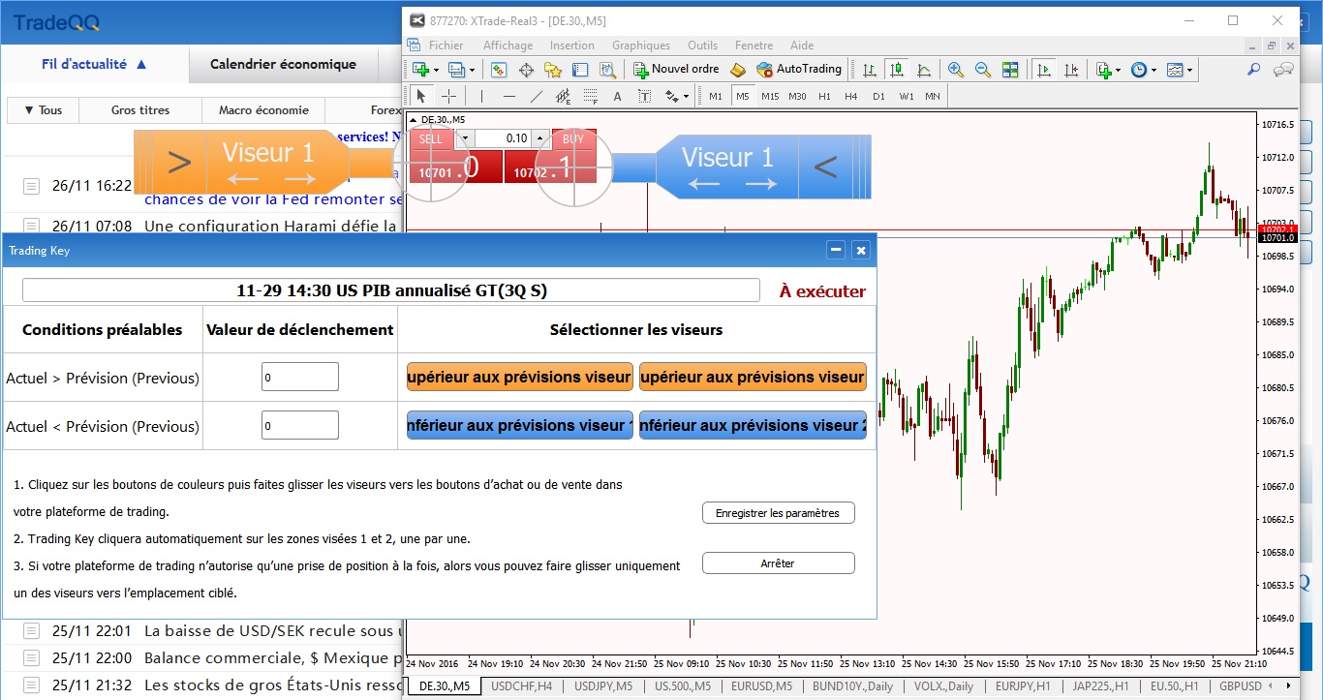Open the Insertion menu
This screenshot has width=1323, height=700.
[x=572, y=46]
